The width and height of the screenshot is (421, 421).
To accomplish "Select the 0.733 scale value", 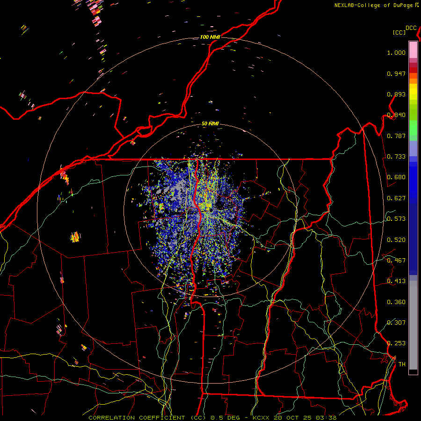I will click(x=396, y=157).
